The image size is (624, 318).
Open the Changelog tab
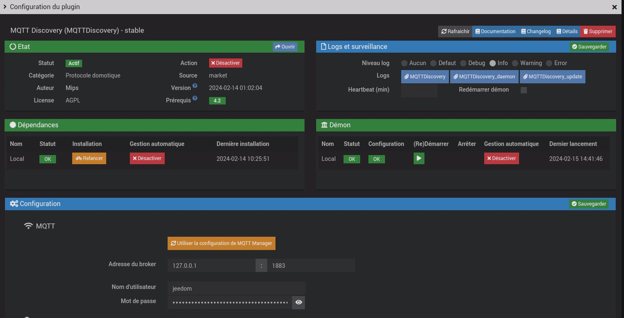[536, 32]
